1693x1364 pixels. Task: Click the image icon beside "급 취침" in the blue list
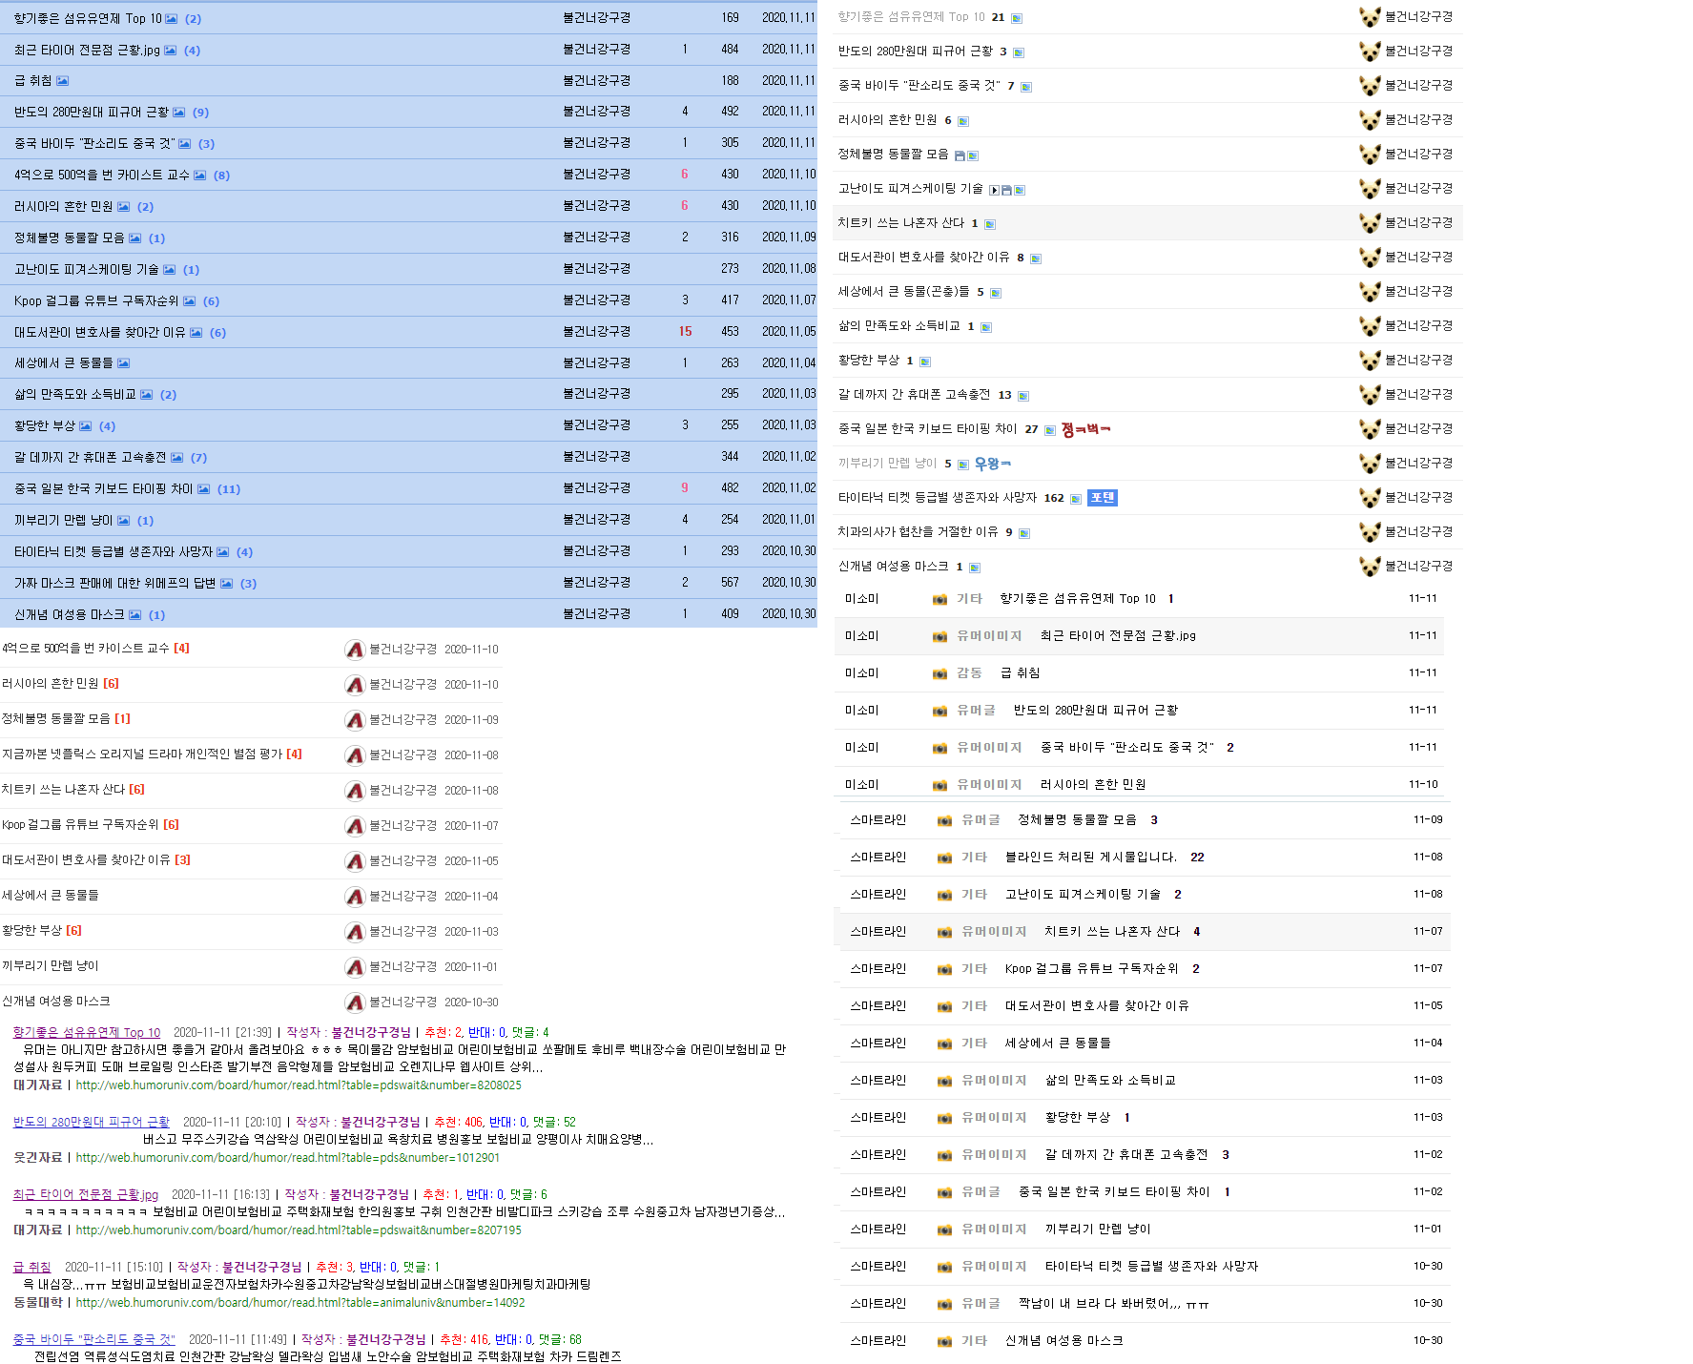pos(62,81)
